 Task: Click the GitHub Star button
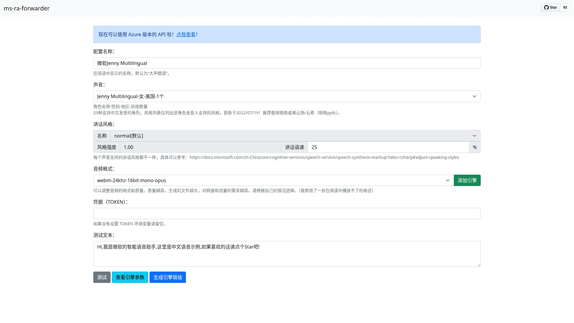[x=550, y=7]
